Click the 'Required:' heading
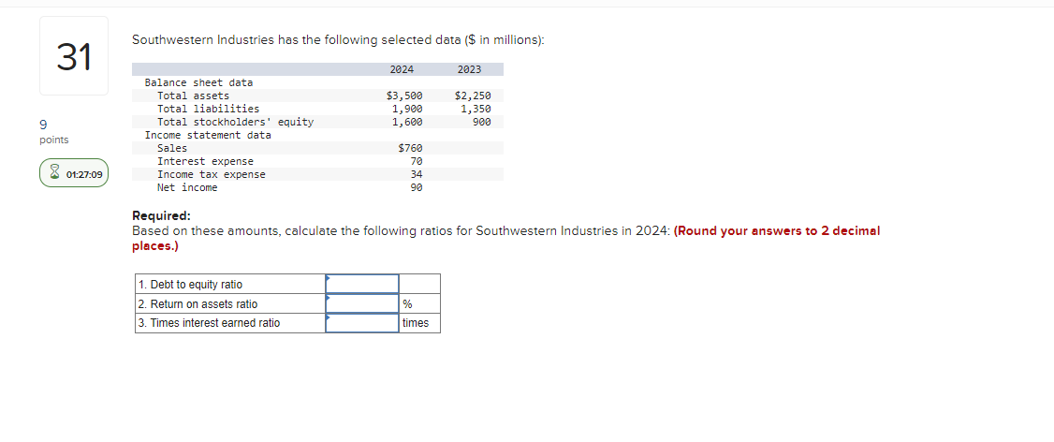This screenshot has width=1054, height=442. (161, 216)
